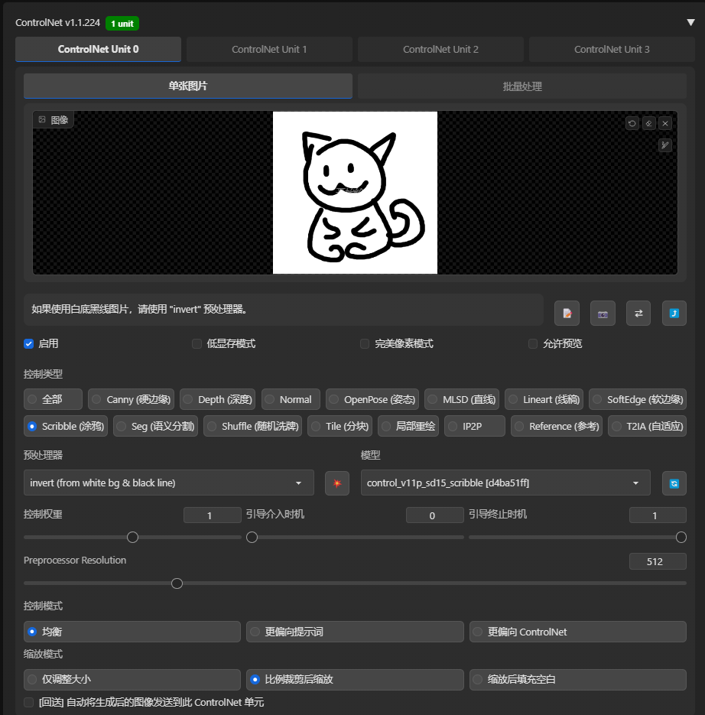Undo the canvas drawing with the undo icon
The image size is (705, 715).
[632, 123]
